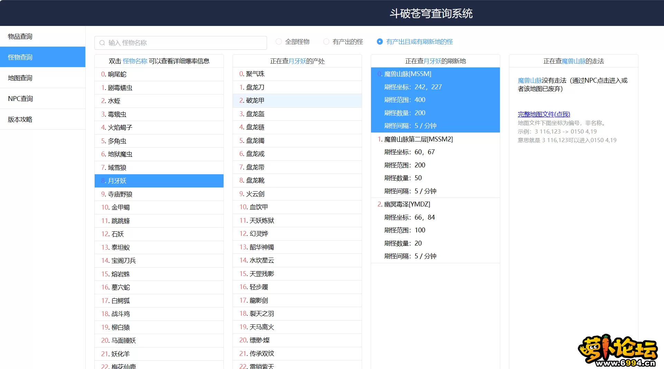Click drop item 聚气珠

(297, 74)
